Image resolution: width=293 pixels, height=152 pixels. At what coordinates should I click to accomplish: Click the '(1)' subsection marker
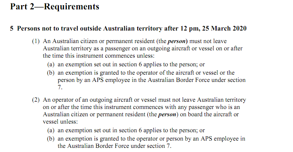36,41
